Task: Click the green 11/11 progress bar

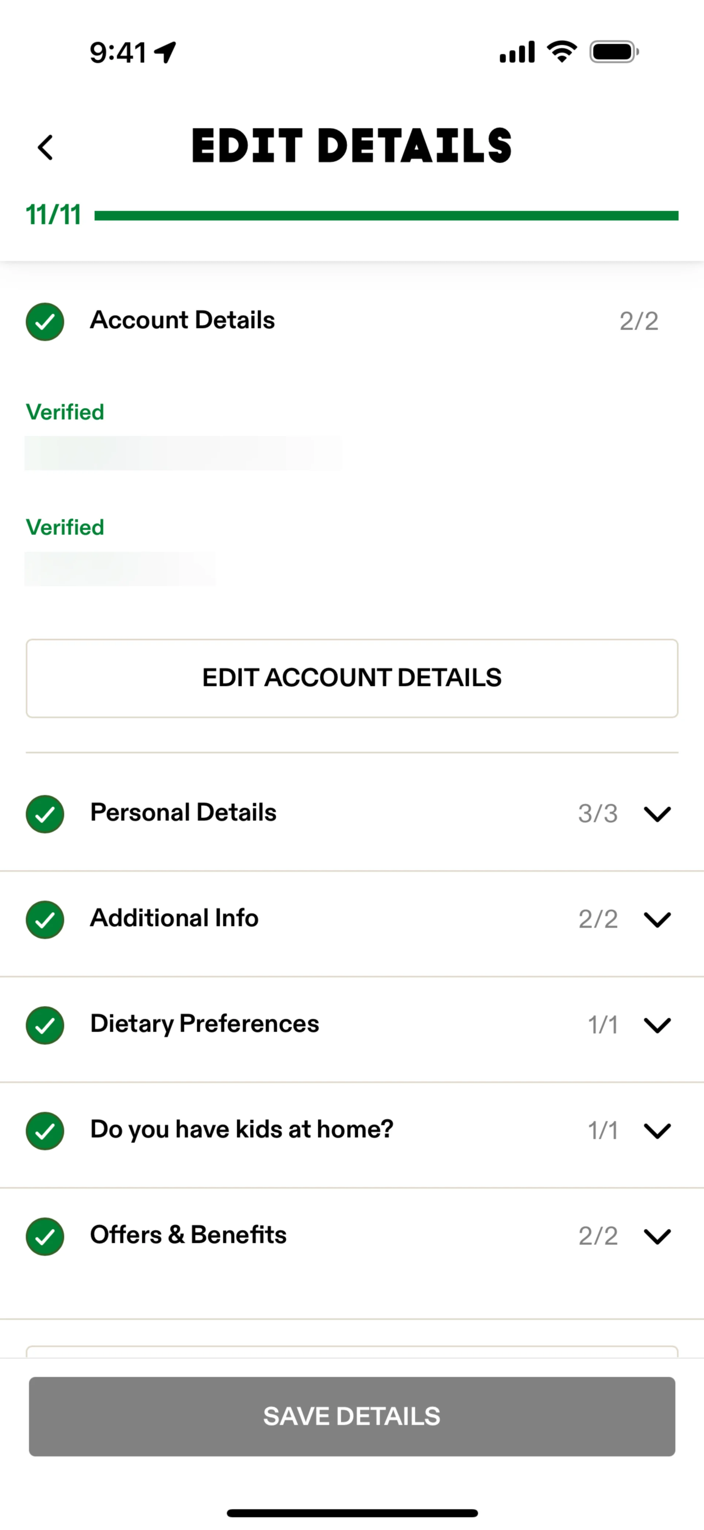Action: (x=386, y=216)
